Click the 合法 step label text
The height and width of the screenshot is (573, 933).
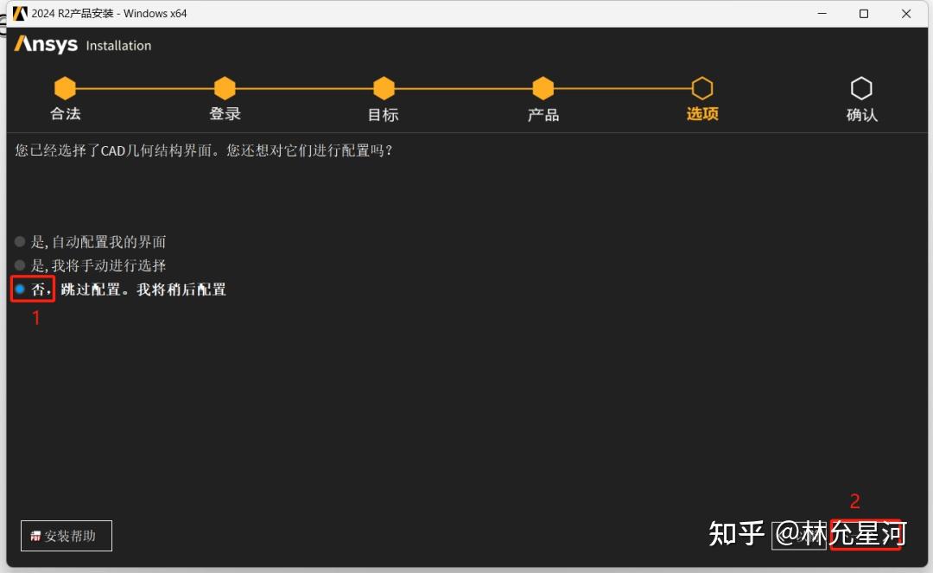point(65,112)
